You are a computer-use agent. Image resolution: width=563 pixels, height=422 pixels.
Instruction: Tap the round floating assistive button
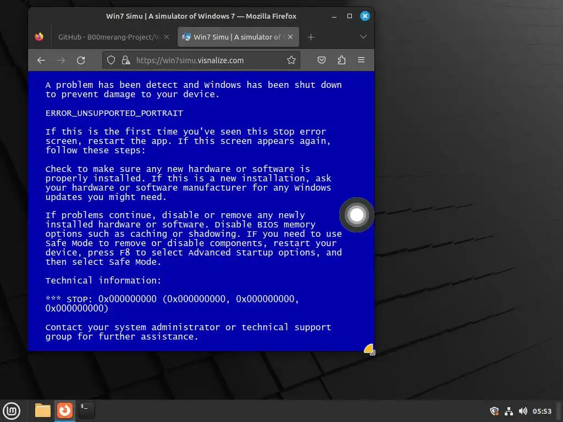click(356, 215)
